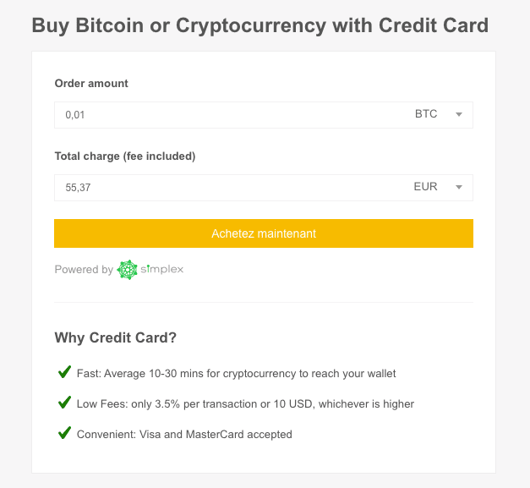Open the simplex wordmark link
The width and height of the screenshot is (530, 488).
[x=162, y=270]
